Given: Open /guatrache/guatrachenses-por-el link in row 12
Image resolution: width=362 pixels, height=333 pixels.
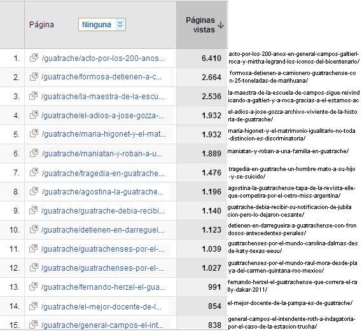Looking at the screenshot, I should click(x=102, y=268).
